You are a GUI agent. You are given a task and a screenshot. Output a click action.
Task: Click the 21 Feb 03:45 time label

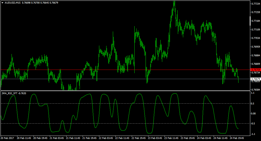click(x=57, y=138)
